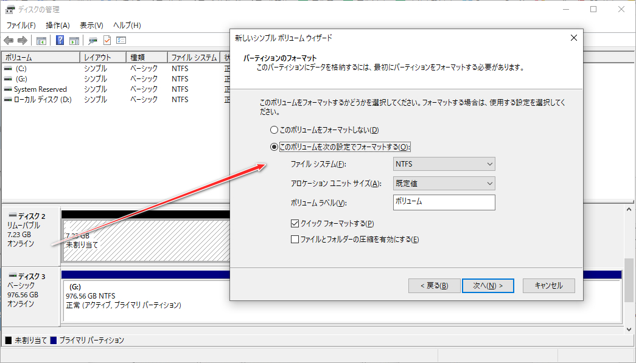Select このボリュームをフォーマットしない radio button
The width and height of the screenshot is (636, 363).
tap(274, 130)
